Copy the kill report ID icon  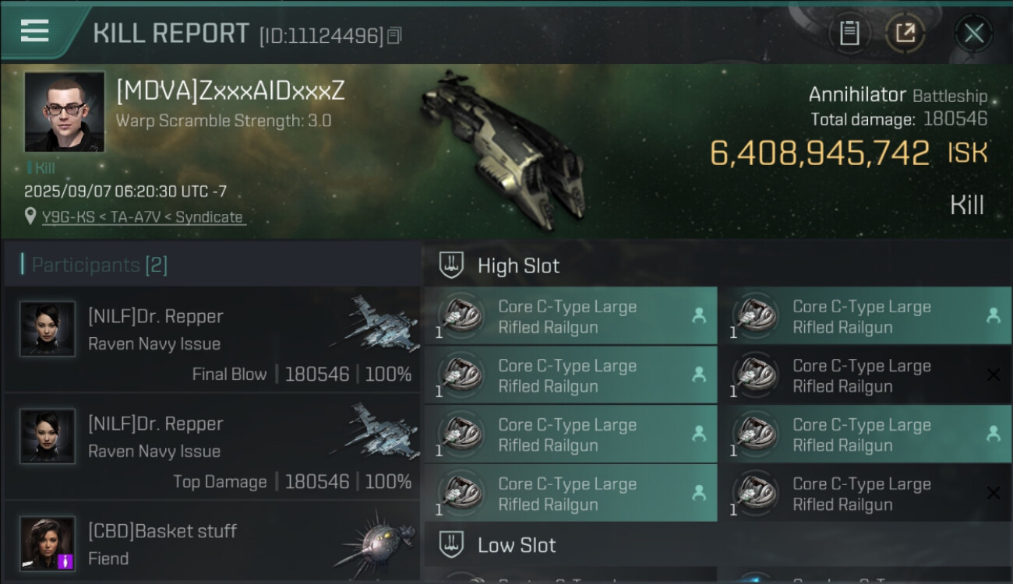[394, 36]
